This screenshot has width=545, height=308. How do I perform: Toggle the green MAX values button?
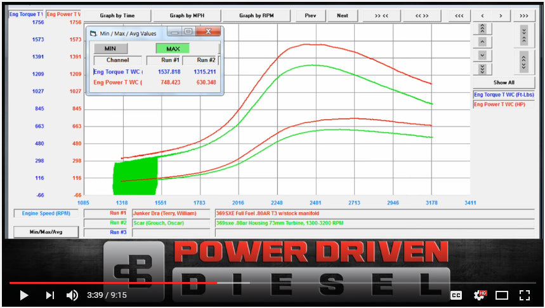pos(173,49)
